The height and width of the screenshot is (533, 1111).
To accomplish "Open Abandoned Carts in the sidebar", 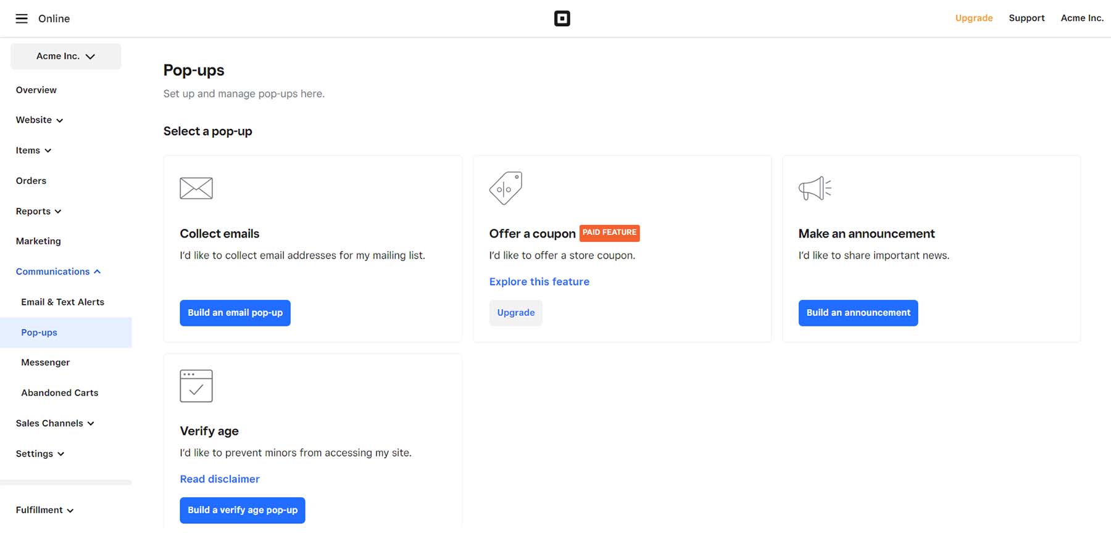I will (x=59, y=393).
